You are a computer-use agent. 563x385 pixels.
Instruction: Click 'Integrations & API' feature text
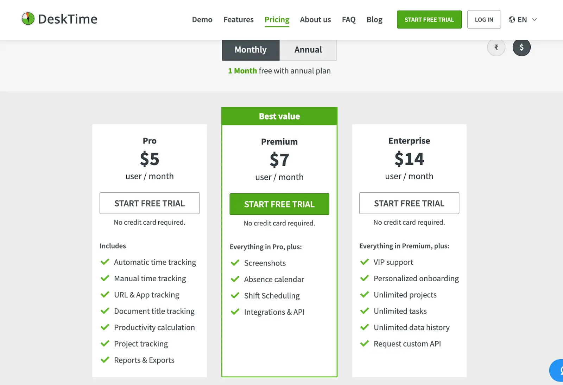pyautogui.click(x=274, y=312)
